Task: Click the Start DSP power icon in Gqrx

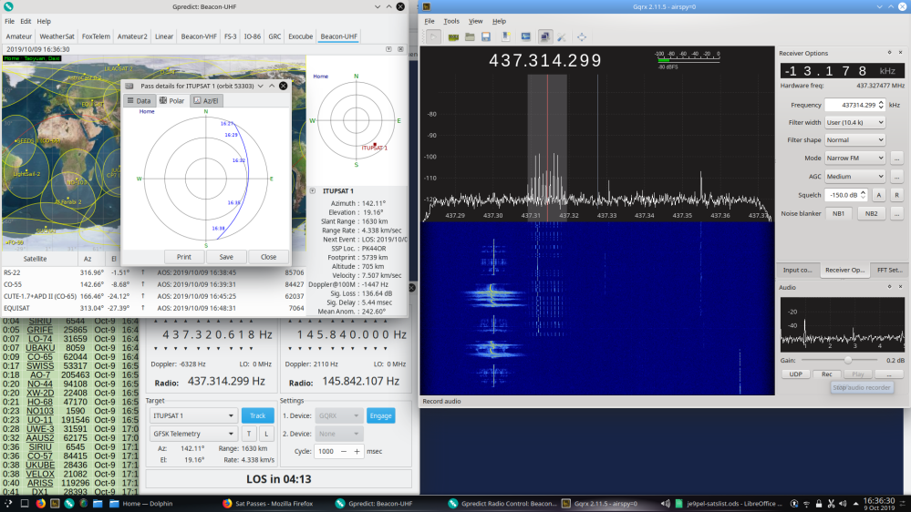Action: click(434, 37)
